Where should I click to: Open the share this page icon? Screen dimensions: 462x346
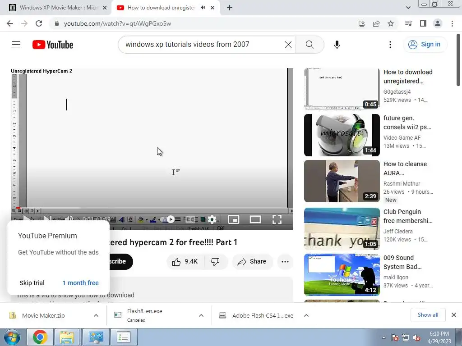point(376,23)
